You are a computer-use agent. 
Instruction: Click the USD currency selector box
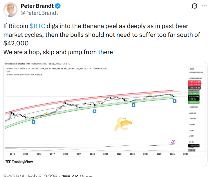192,69
